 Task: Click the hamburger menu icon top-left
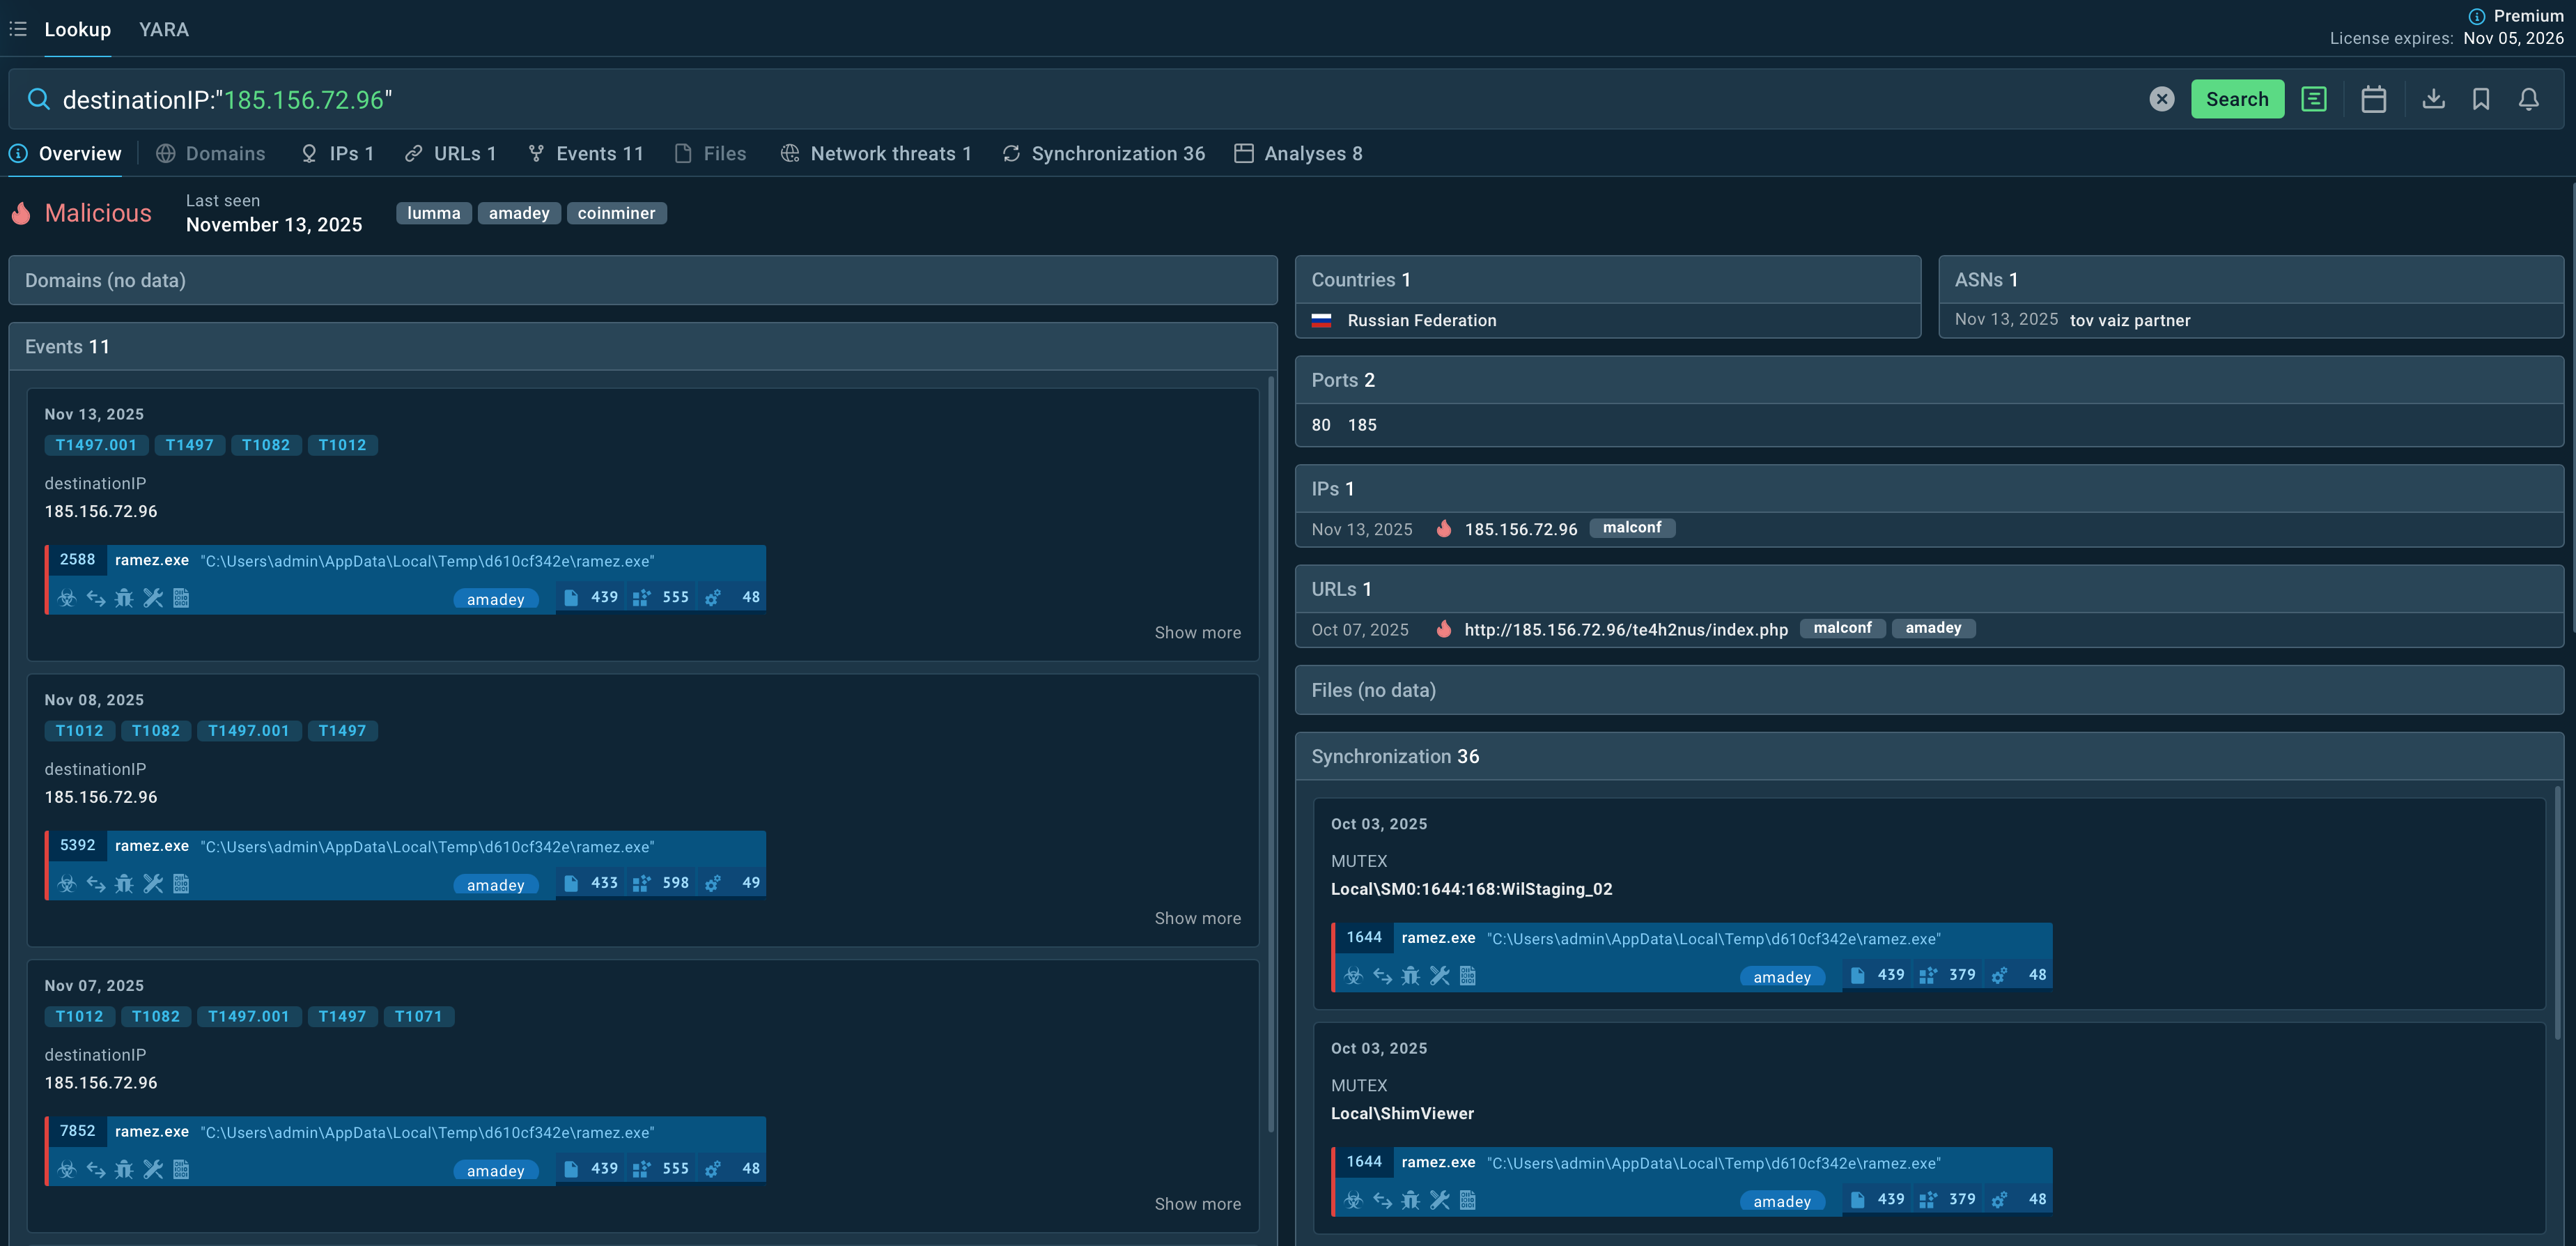pos(18,29)
